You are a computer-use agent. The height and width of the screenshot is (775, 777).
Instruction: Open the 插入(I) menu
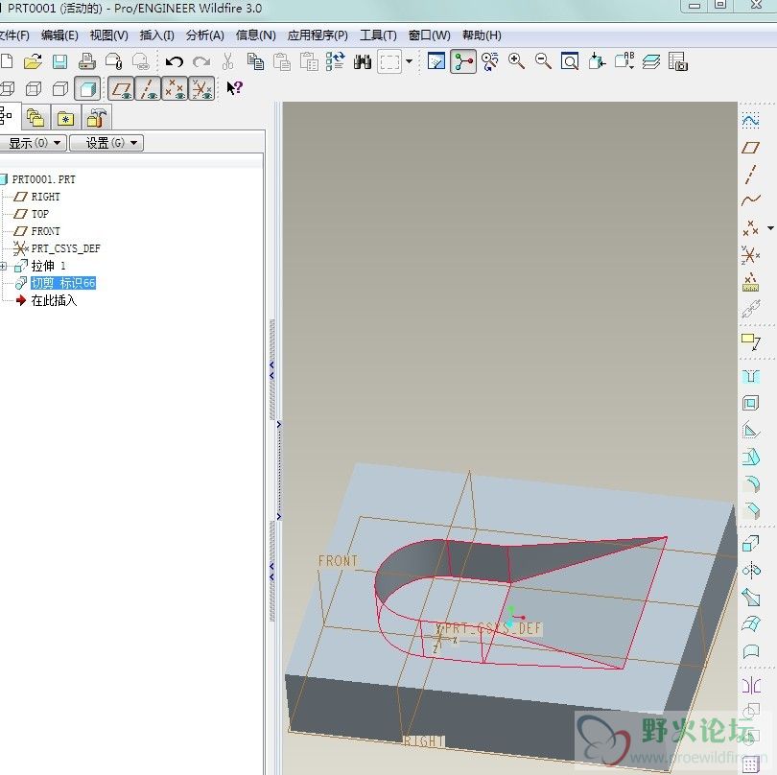[156, 35]
